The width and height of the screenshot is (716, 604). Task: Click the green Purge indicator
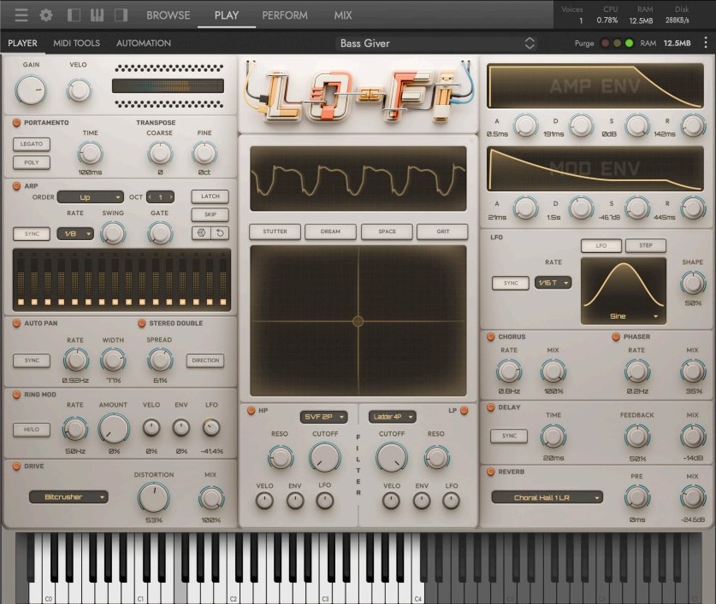(630, 43)
